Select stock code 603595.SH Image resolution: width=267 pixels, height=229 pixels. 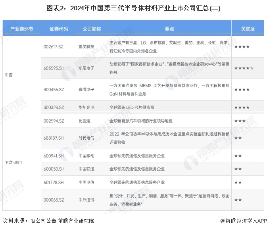click(54, 68)
